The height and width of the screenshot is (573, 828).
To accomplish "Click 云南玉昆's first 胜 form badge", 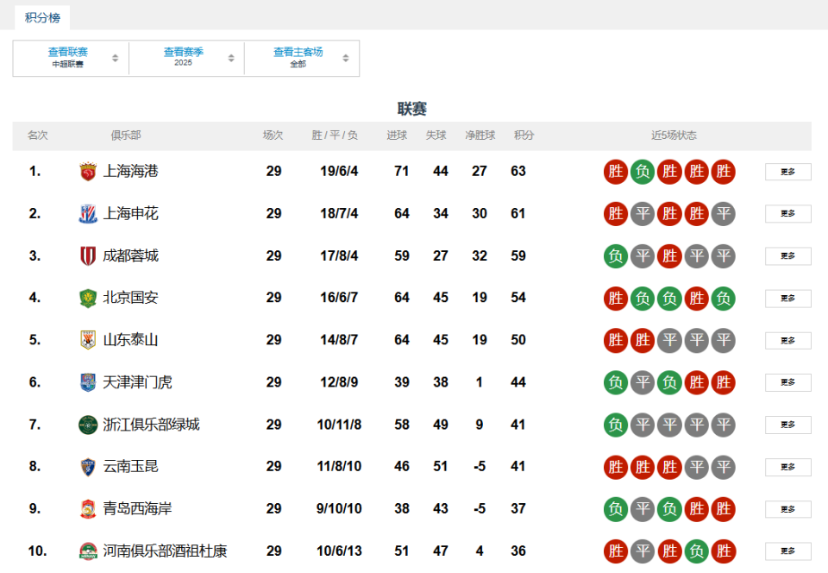I will [616, 467].
